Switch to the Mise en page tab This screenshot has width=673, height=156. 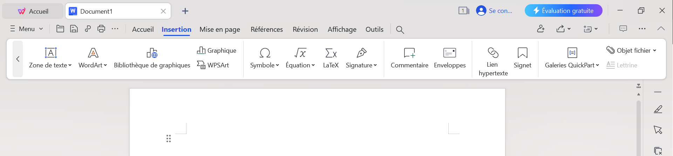(220, 29)
